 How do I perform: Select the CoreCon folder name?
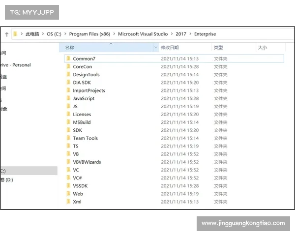click(83, 67)
